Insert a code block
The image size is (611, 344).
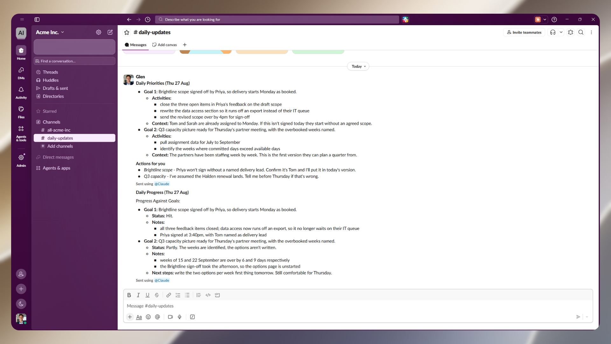217,295
